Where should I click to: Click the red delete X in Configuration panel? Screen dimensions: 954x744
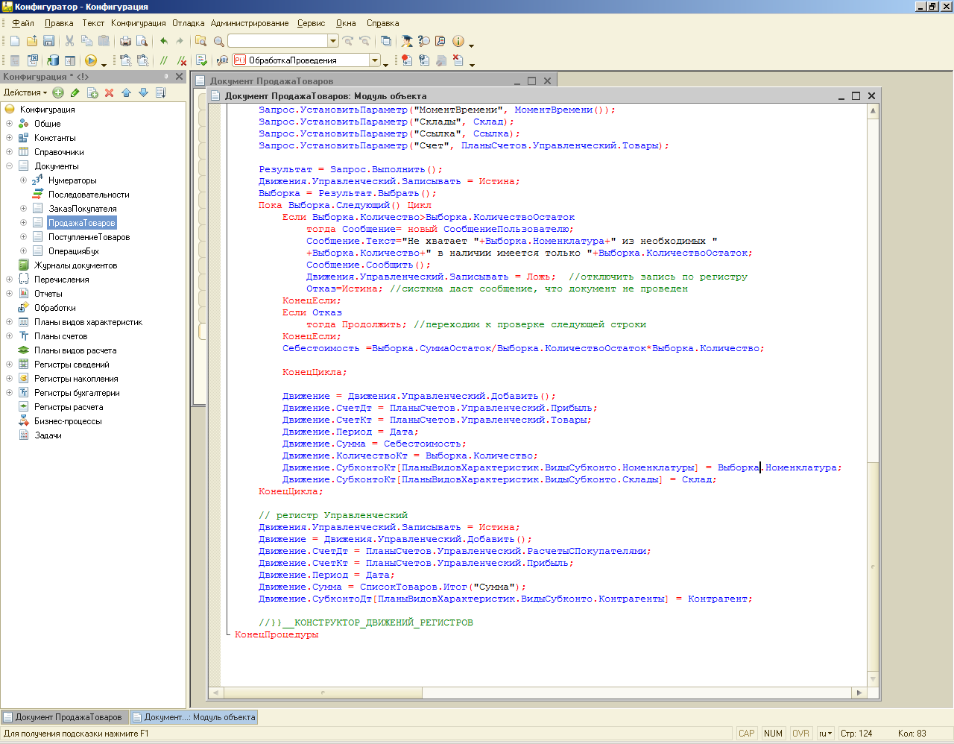click(x=109, y=92)
